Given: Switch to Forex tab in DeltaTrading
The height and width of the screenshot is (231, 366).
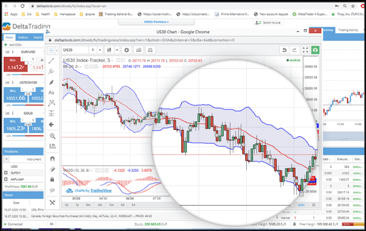Looking at the screenshot, I should pyautogui.click(x=10, y=37).
